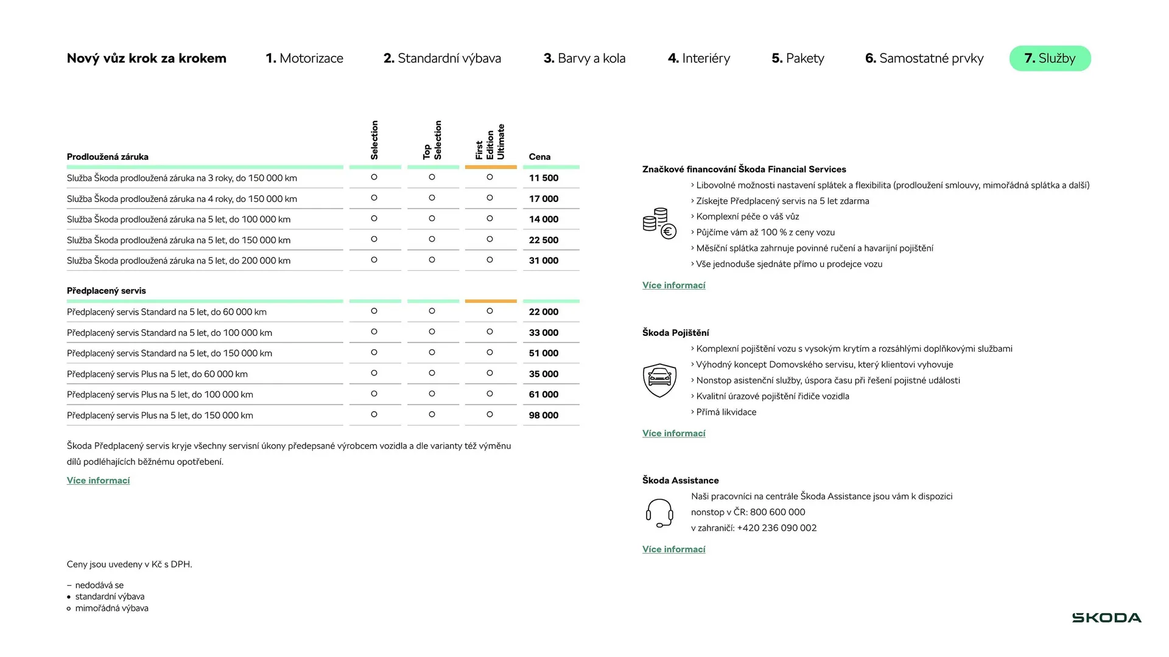The width and height of the screenshot is (1169, 657).
Task: Select Selection option for servis Standard 60 000 km
Action: click(374, 311)
